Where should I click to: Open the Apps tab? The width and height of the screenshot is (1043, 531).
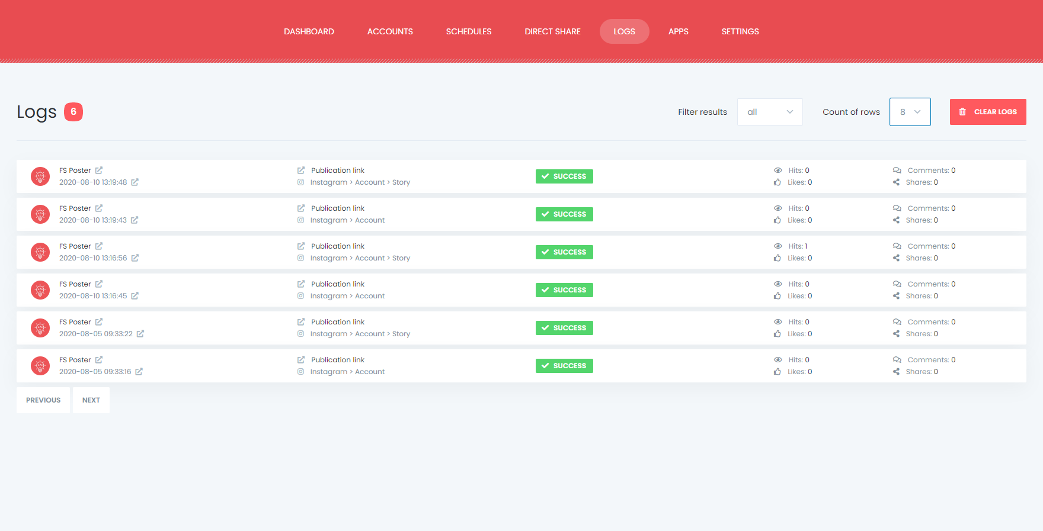tap(678, 31)
